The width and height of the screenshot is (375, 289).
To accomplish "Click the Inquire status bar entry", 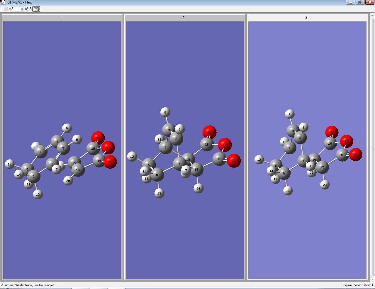I will [x=347, y=285].
